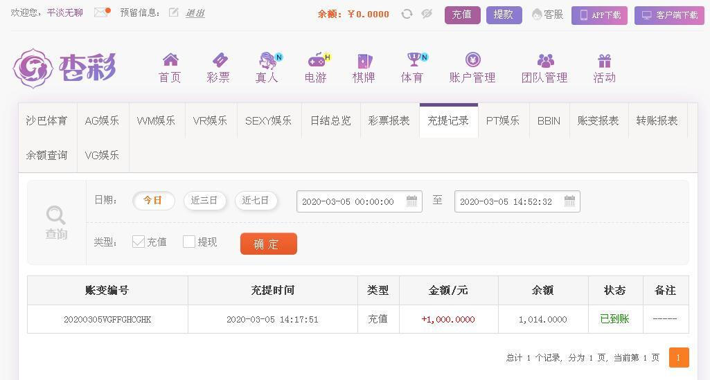Switch to the 彩票报表 tab

click(389, 121)
